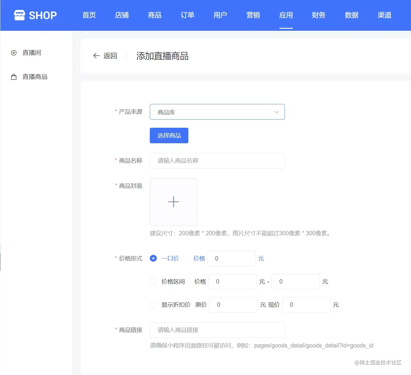Open the 数据 top menu
Screen dimensions: 411x375
coord(352,15)
